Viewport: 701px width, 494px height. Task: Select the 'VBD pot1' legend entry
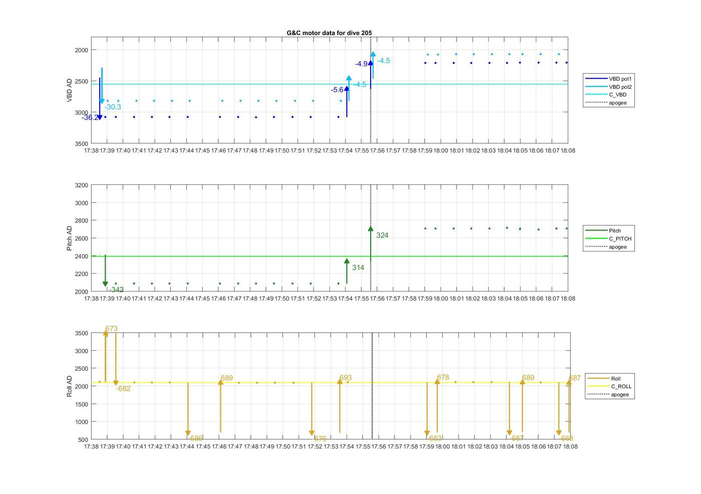click(x=608, y=79)
